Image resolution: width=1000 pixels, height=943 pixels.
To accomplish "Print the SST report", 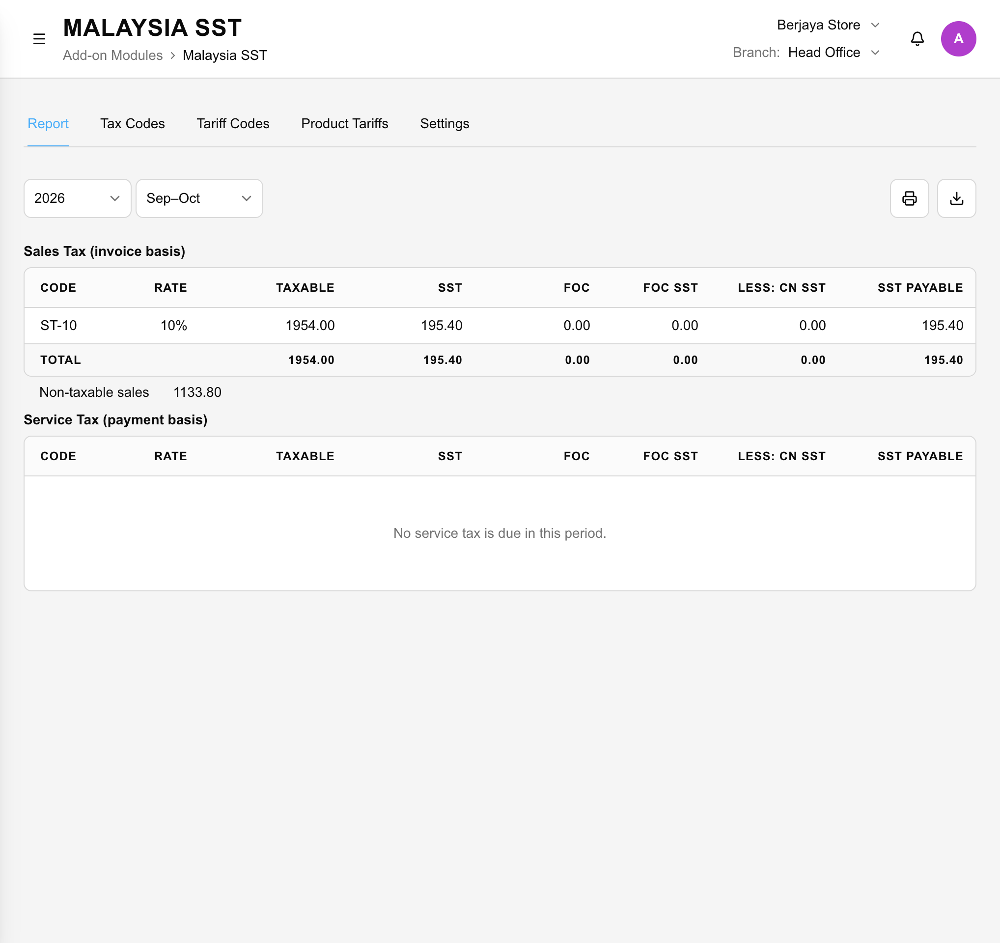I will [909, 198].
